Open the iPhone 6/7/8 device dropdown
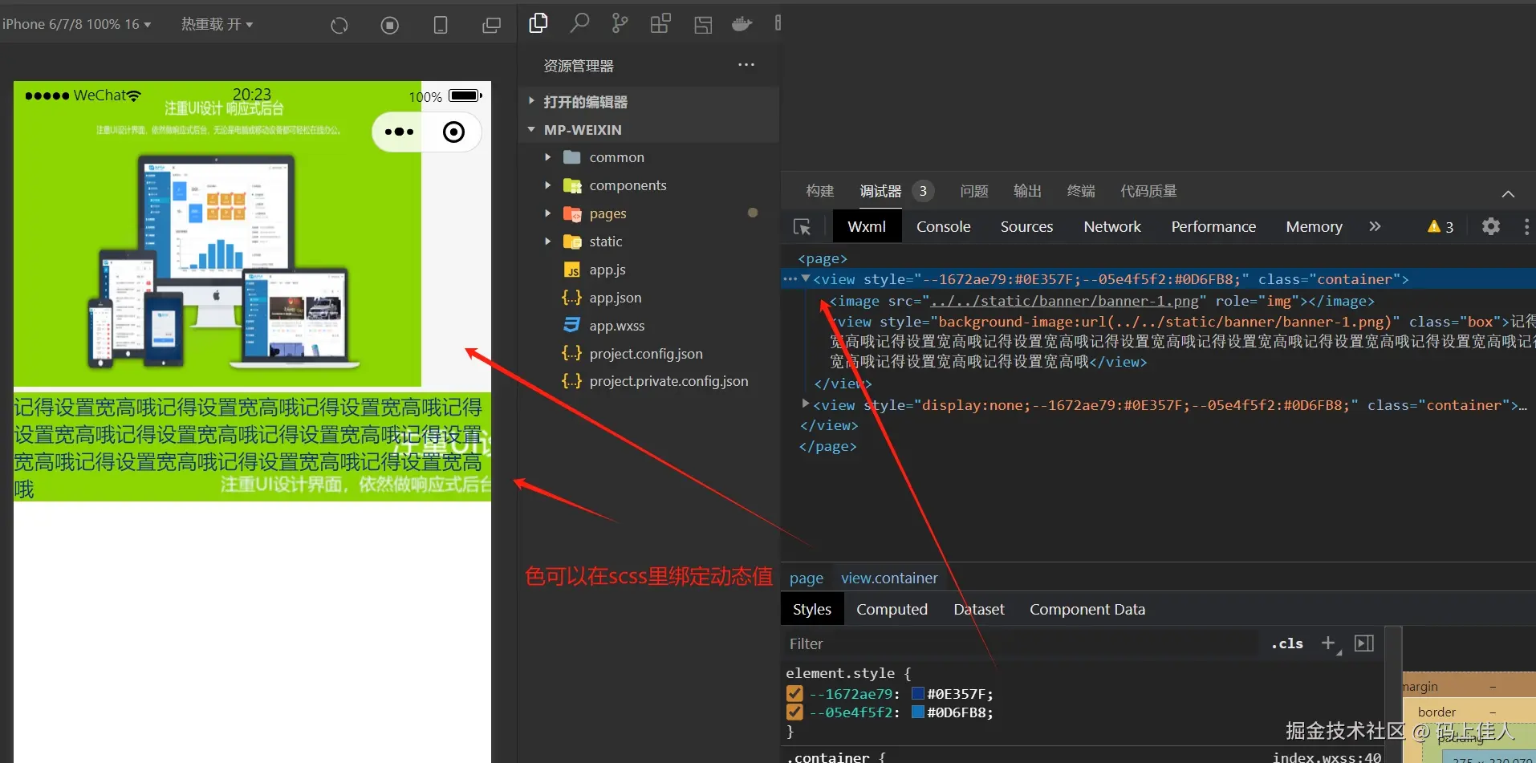This screenshot has height=763, width=1536. click(x=76, y=24)
